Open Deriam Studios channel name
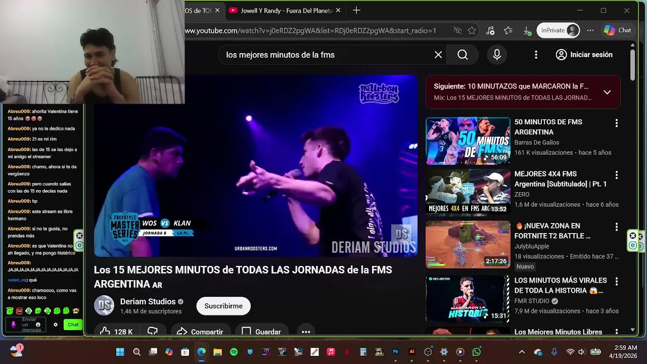Viewport: 647px width, 364px height. click(x=148, y=301)
